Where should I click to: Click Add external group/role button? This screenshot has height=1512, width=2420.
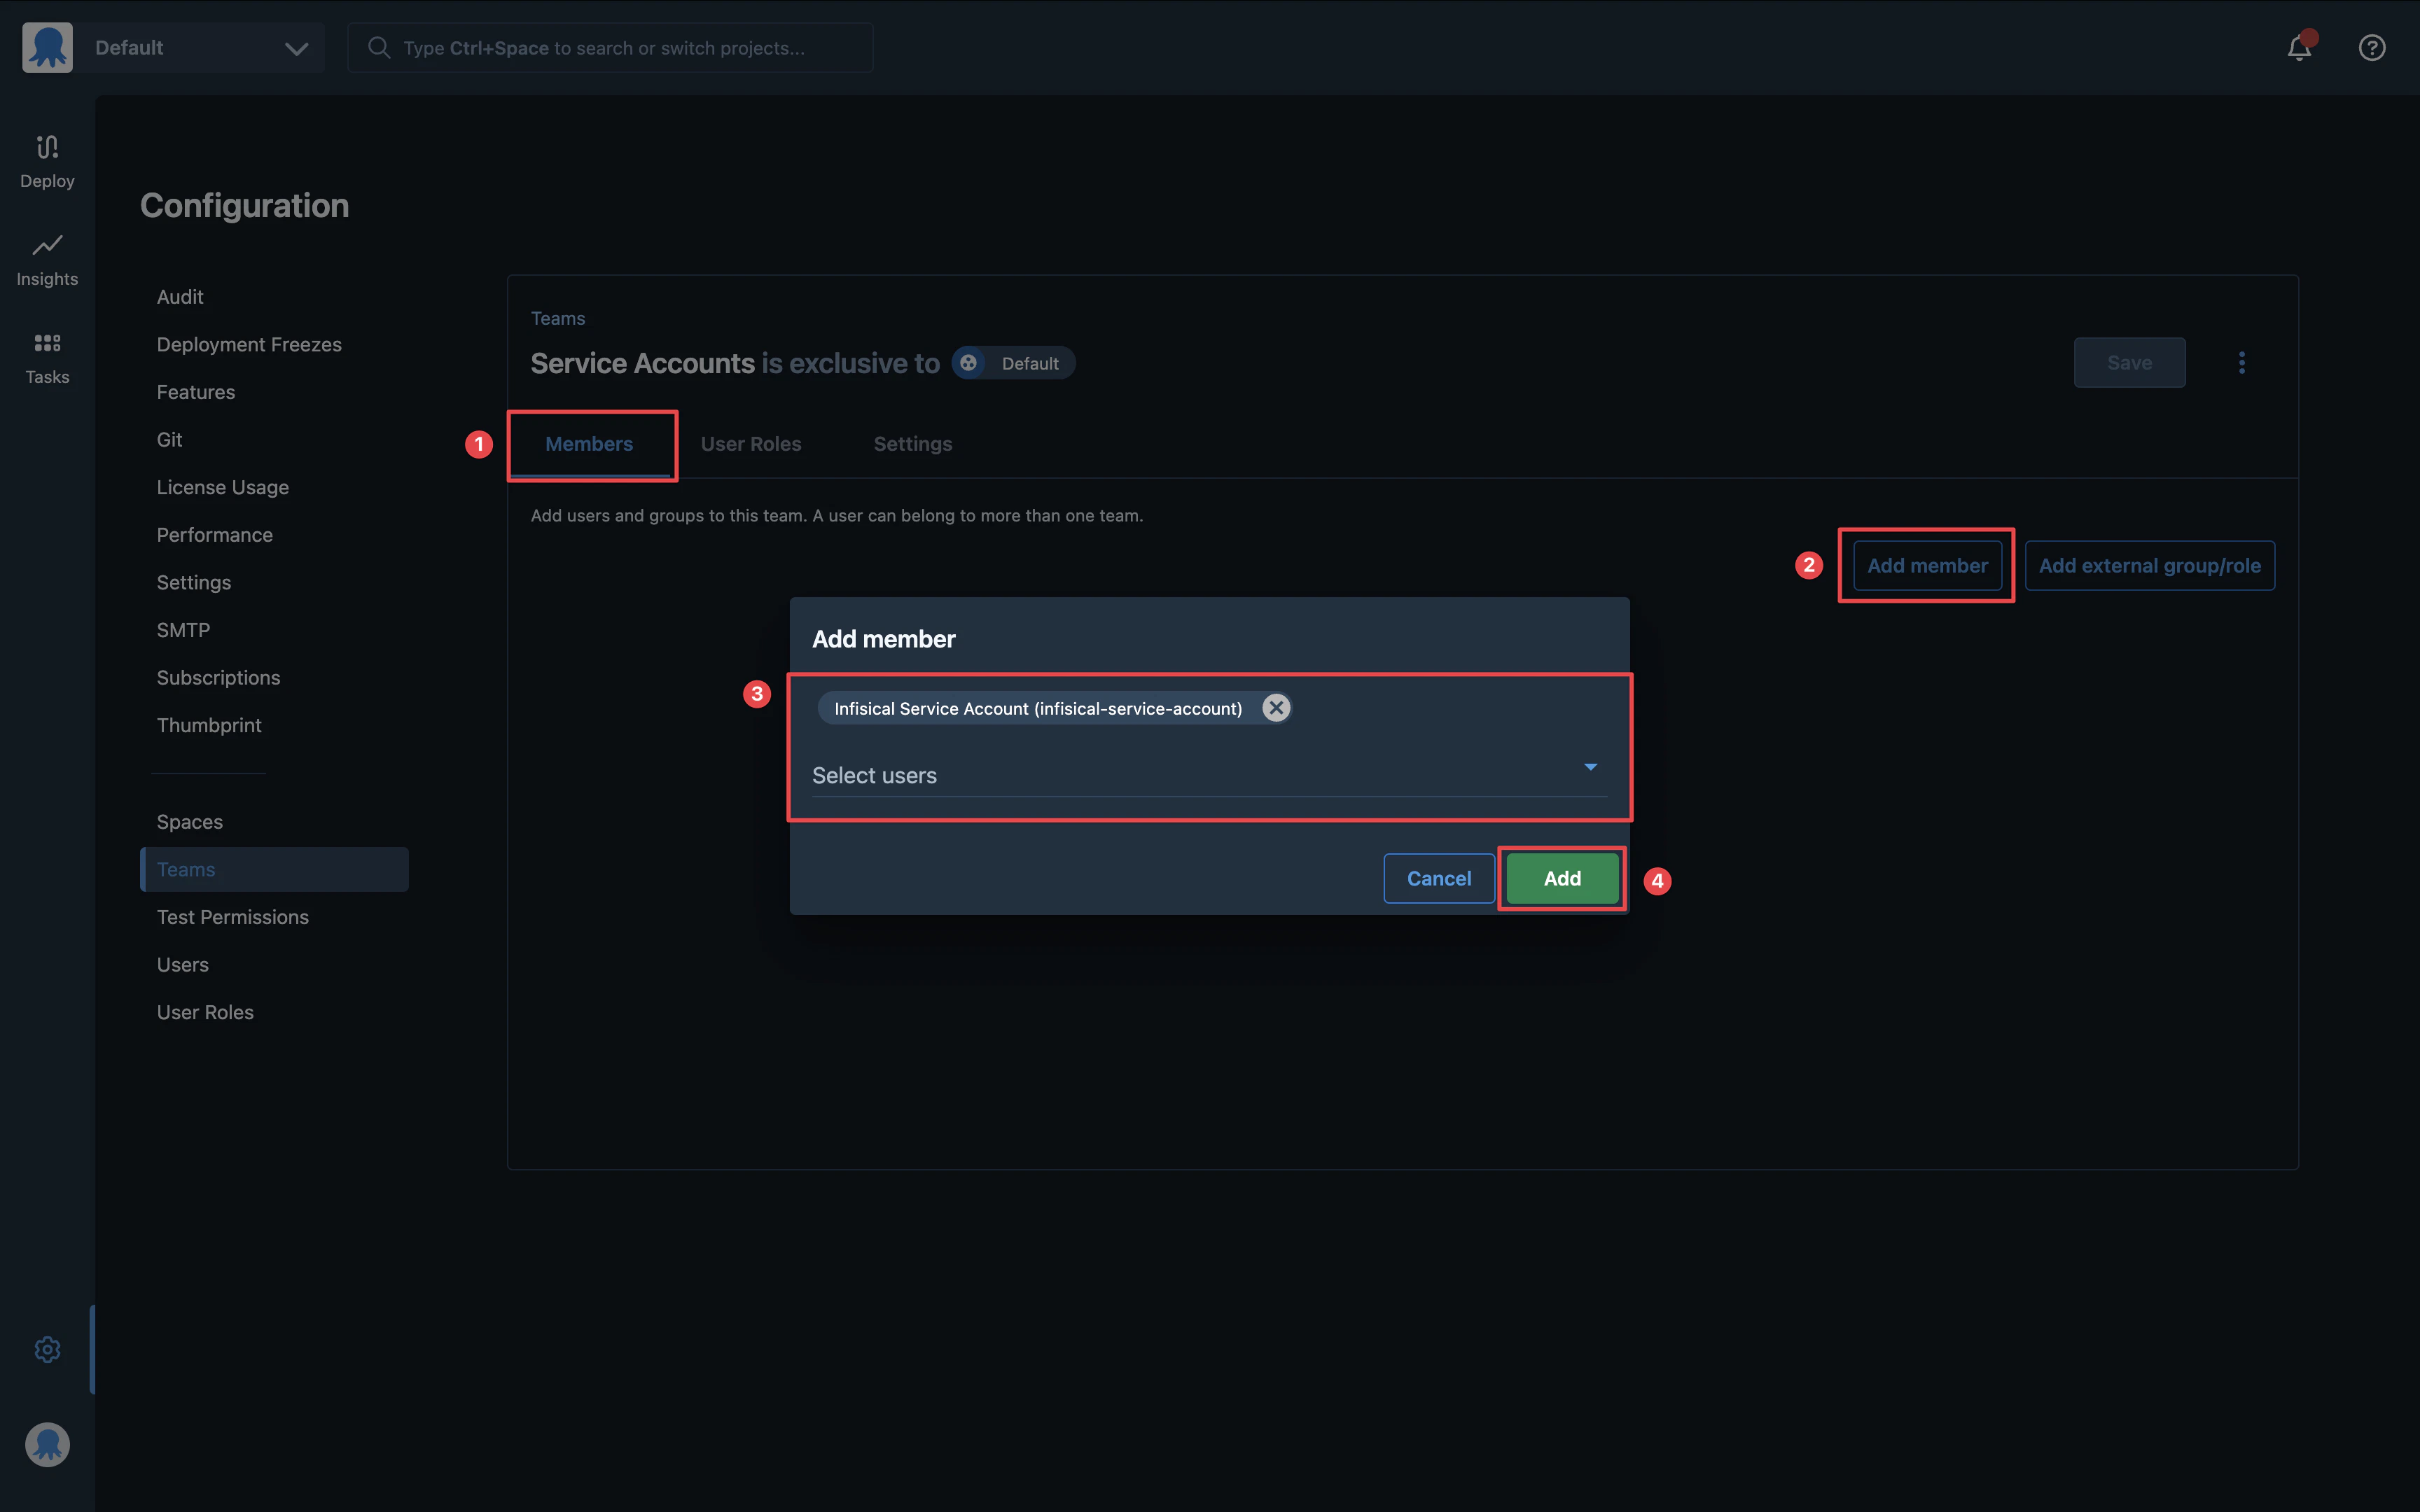(x=2150, y=565)
